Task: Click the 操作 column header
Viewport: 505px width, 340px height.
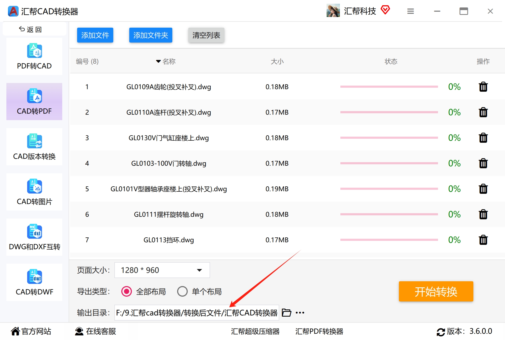Action: pos(483,61)
